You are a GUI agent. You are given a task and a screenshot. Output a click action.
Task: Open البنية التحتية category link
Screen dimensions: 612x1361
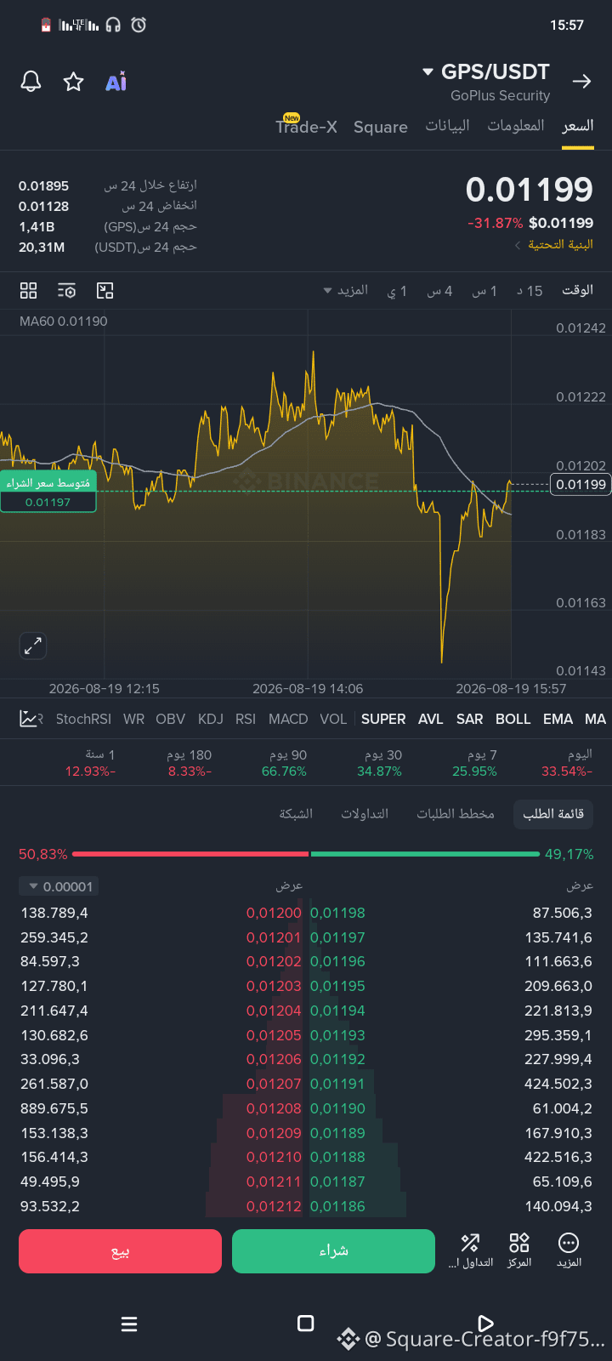coord(554,245)
